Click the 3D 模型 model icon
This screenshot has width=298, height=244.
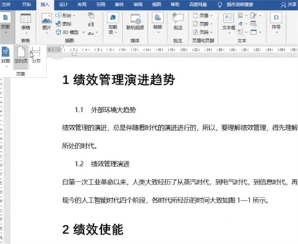click(x=58, y=32)
